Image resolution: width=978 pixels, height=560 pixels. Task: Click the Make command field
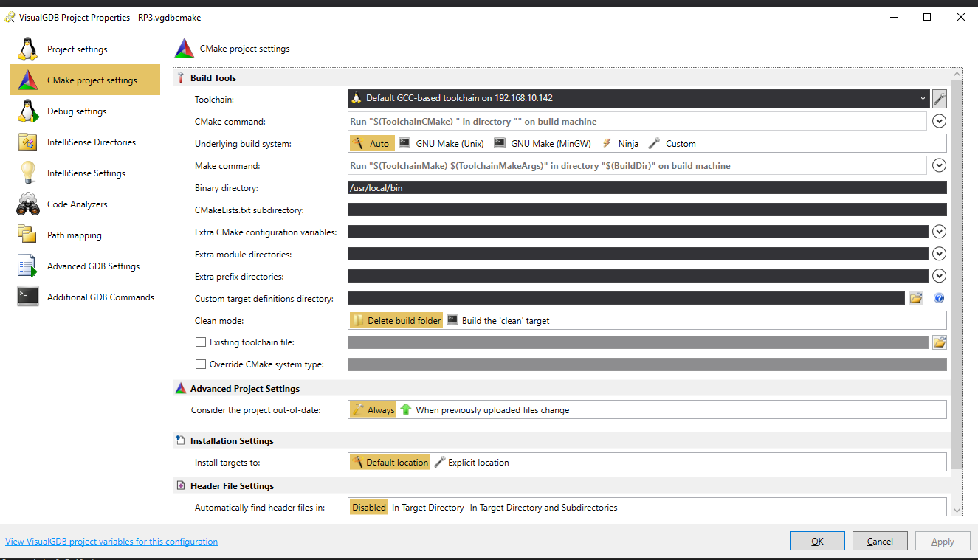pyautogui.click(x=637, y=165)
